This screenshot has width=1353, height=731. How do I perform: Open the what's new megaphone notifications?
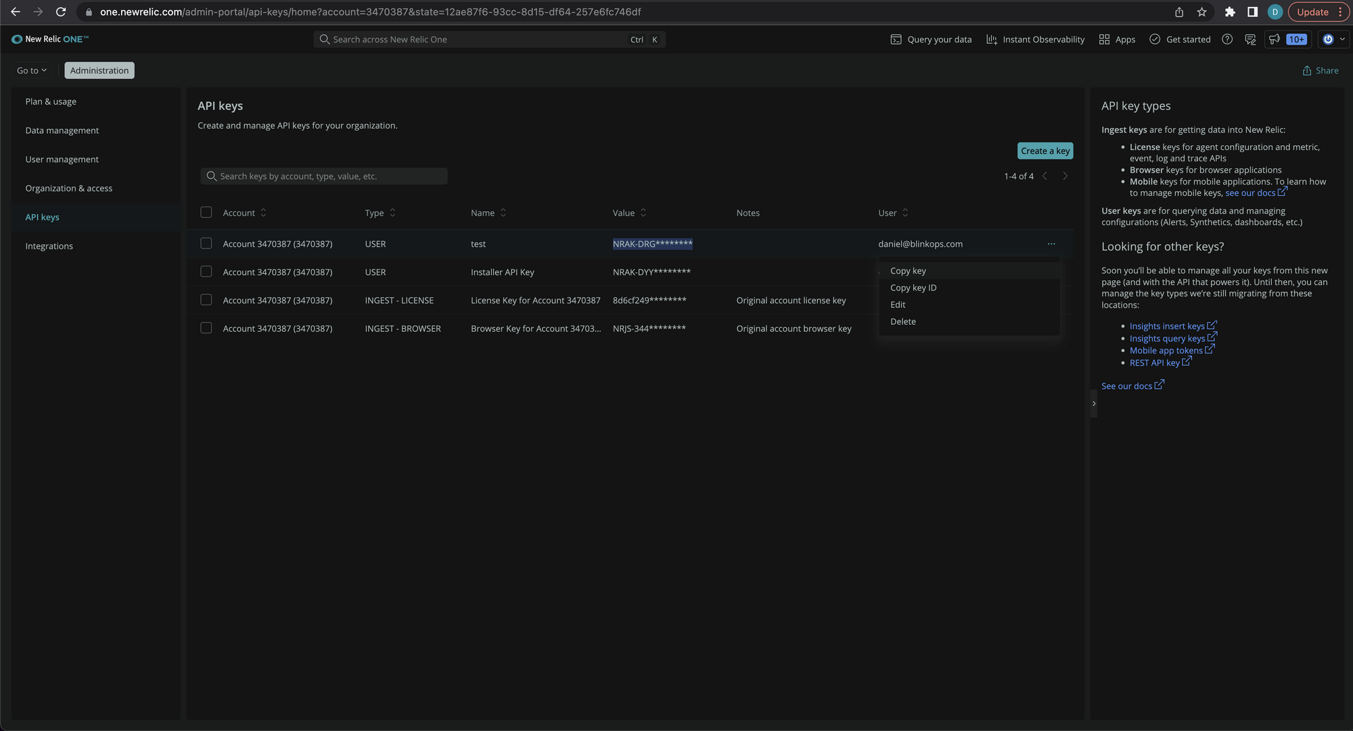tap(1275, 39)
